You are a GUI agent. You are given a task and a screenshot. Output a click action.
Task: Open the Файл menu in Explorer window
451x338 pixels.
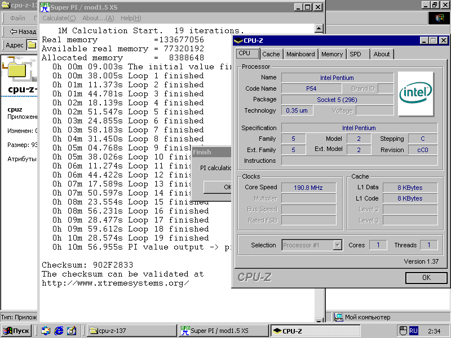pos(17,18)
